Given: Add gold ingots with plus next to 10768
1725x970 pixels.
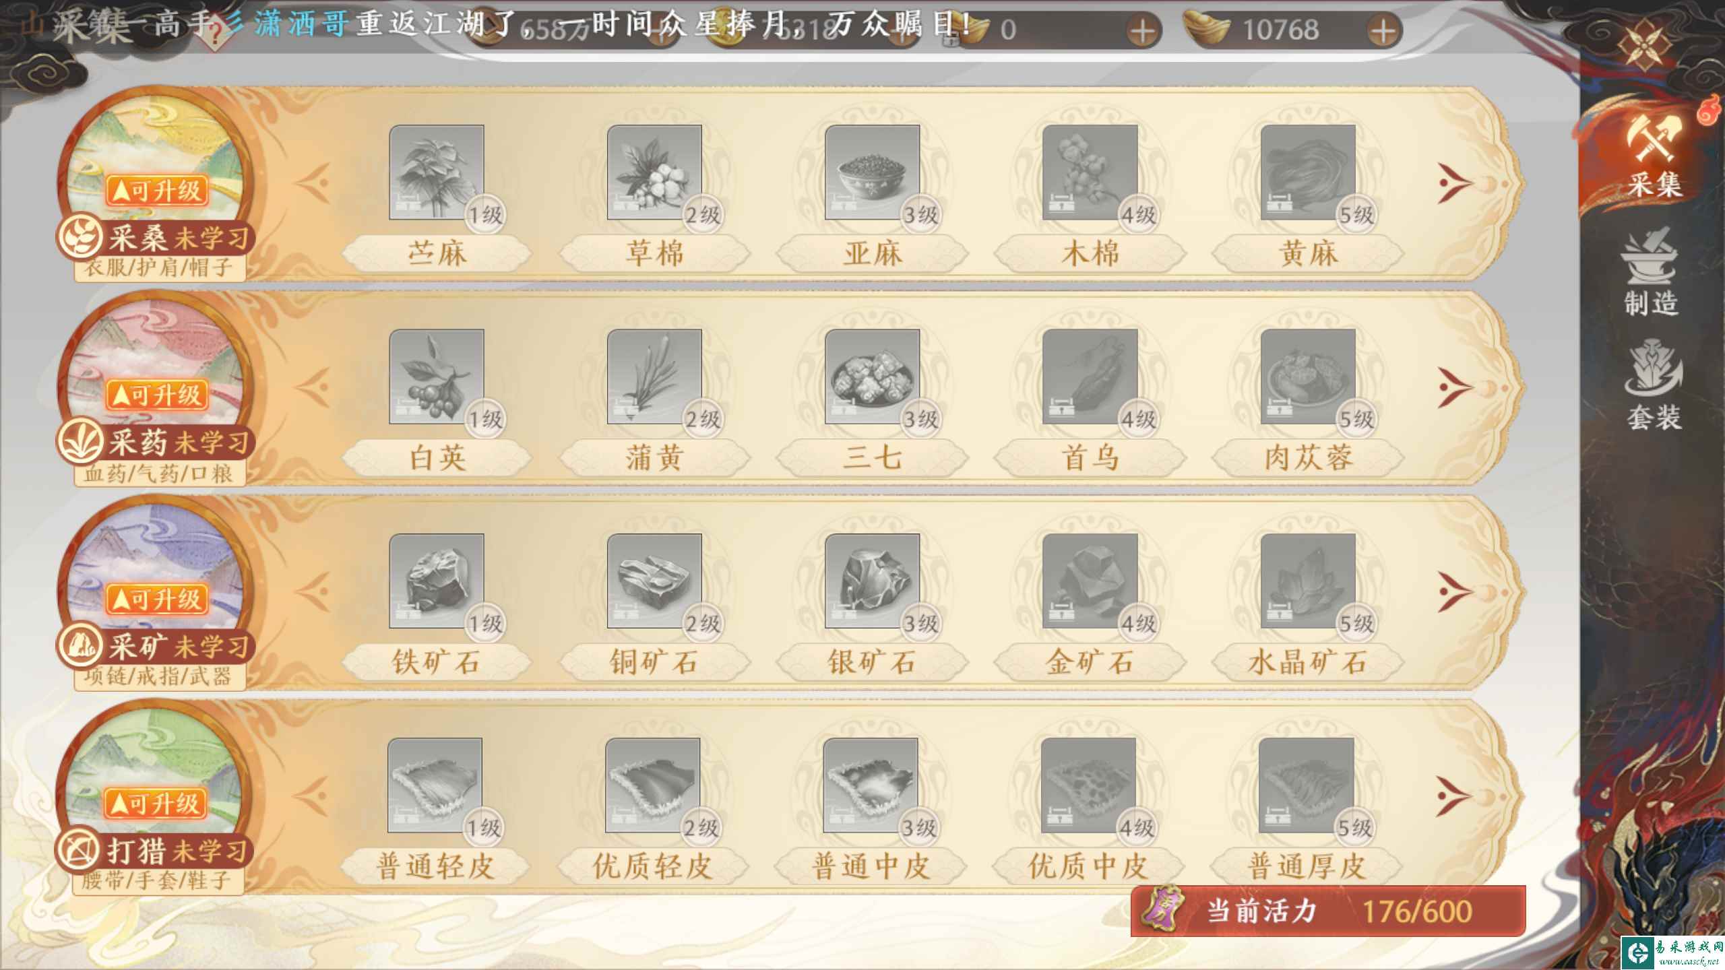Looking at the screenshot, I should tap(1383, 31).
